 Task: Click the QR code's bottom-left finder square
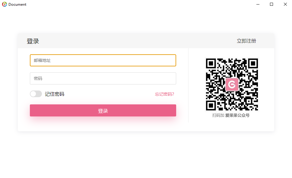(x=211, y=106)
